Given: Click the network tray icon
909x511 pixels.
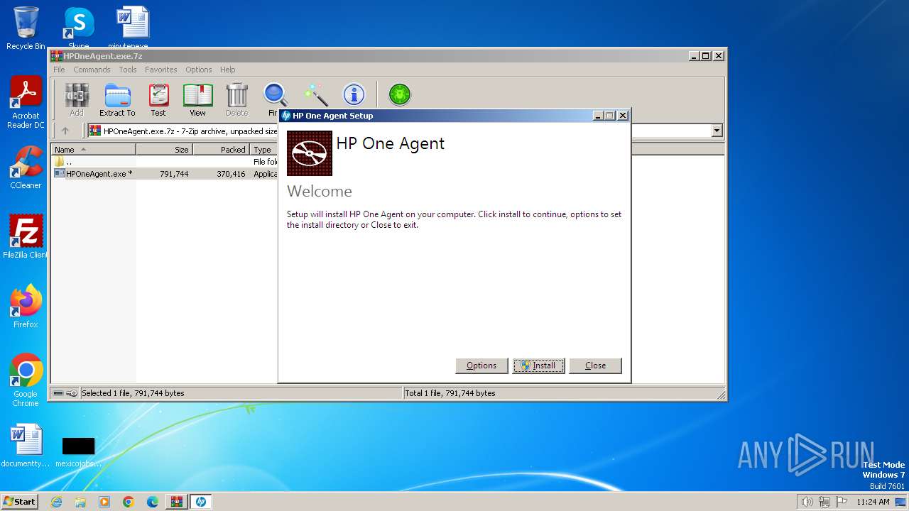Looking at the screenshot, I should pos(824,502).
